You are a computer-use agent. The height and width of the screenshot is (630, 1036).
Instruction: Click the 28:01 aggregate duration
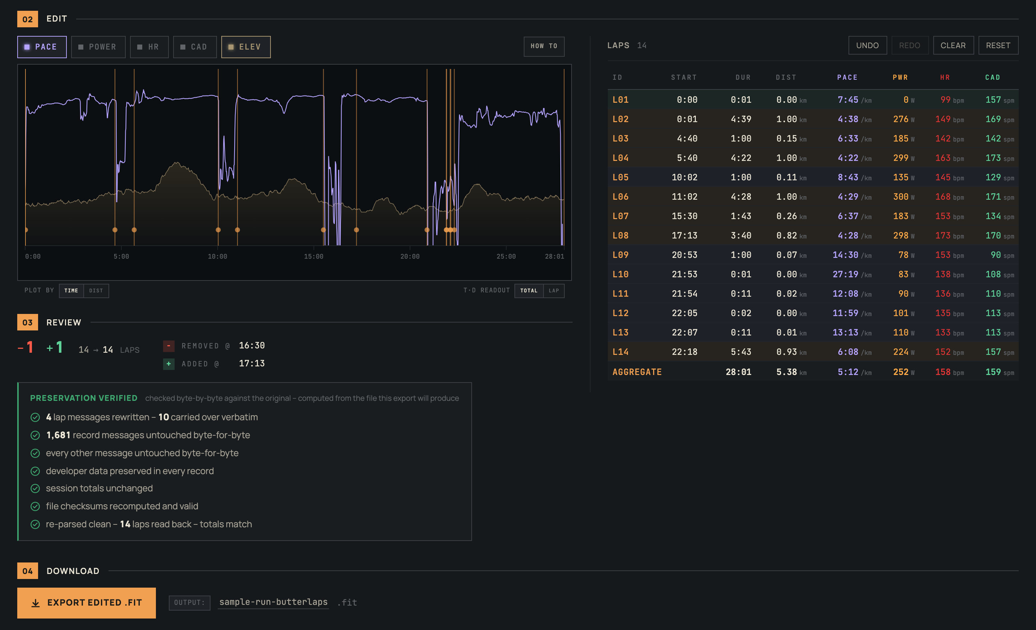click(738, 372)
